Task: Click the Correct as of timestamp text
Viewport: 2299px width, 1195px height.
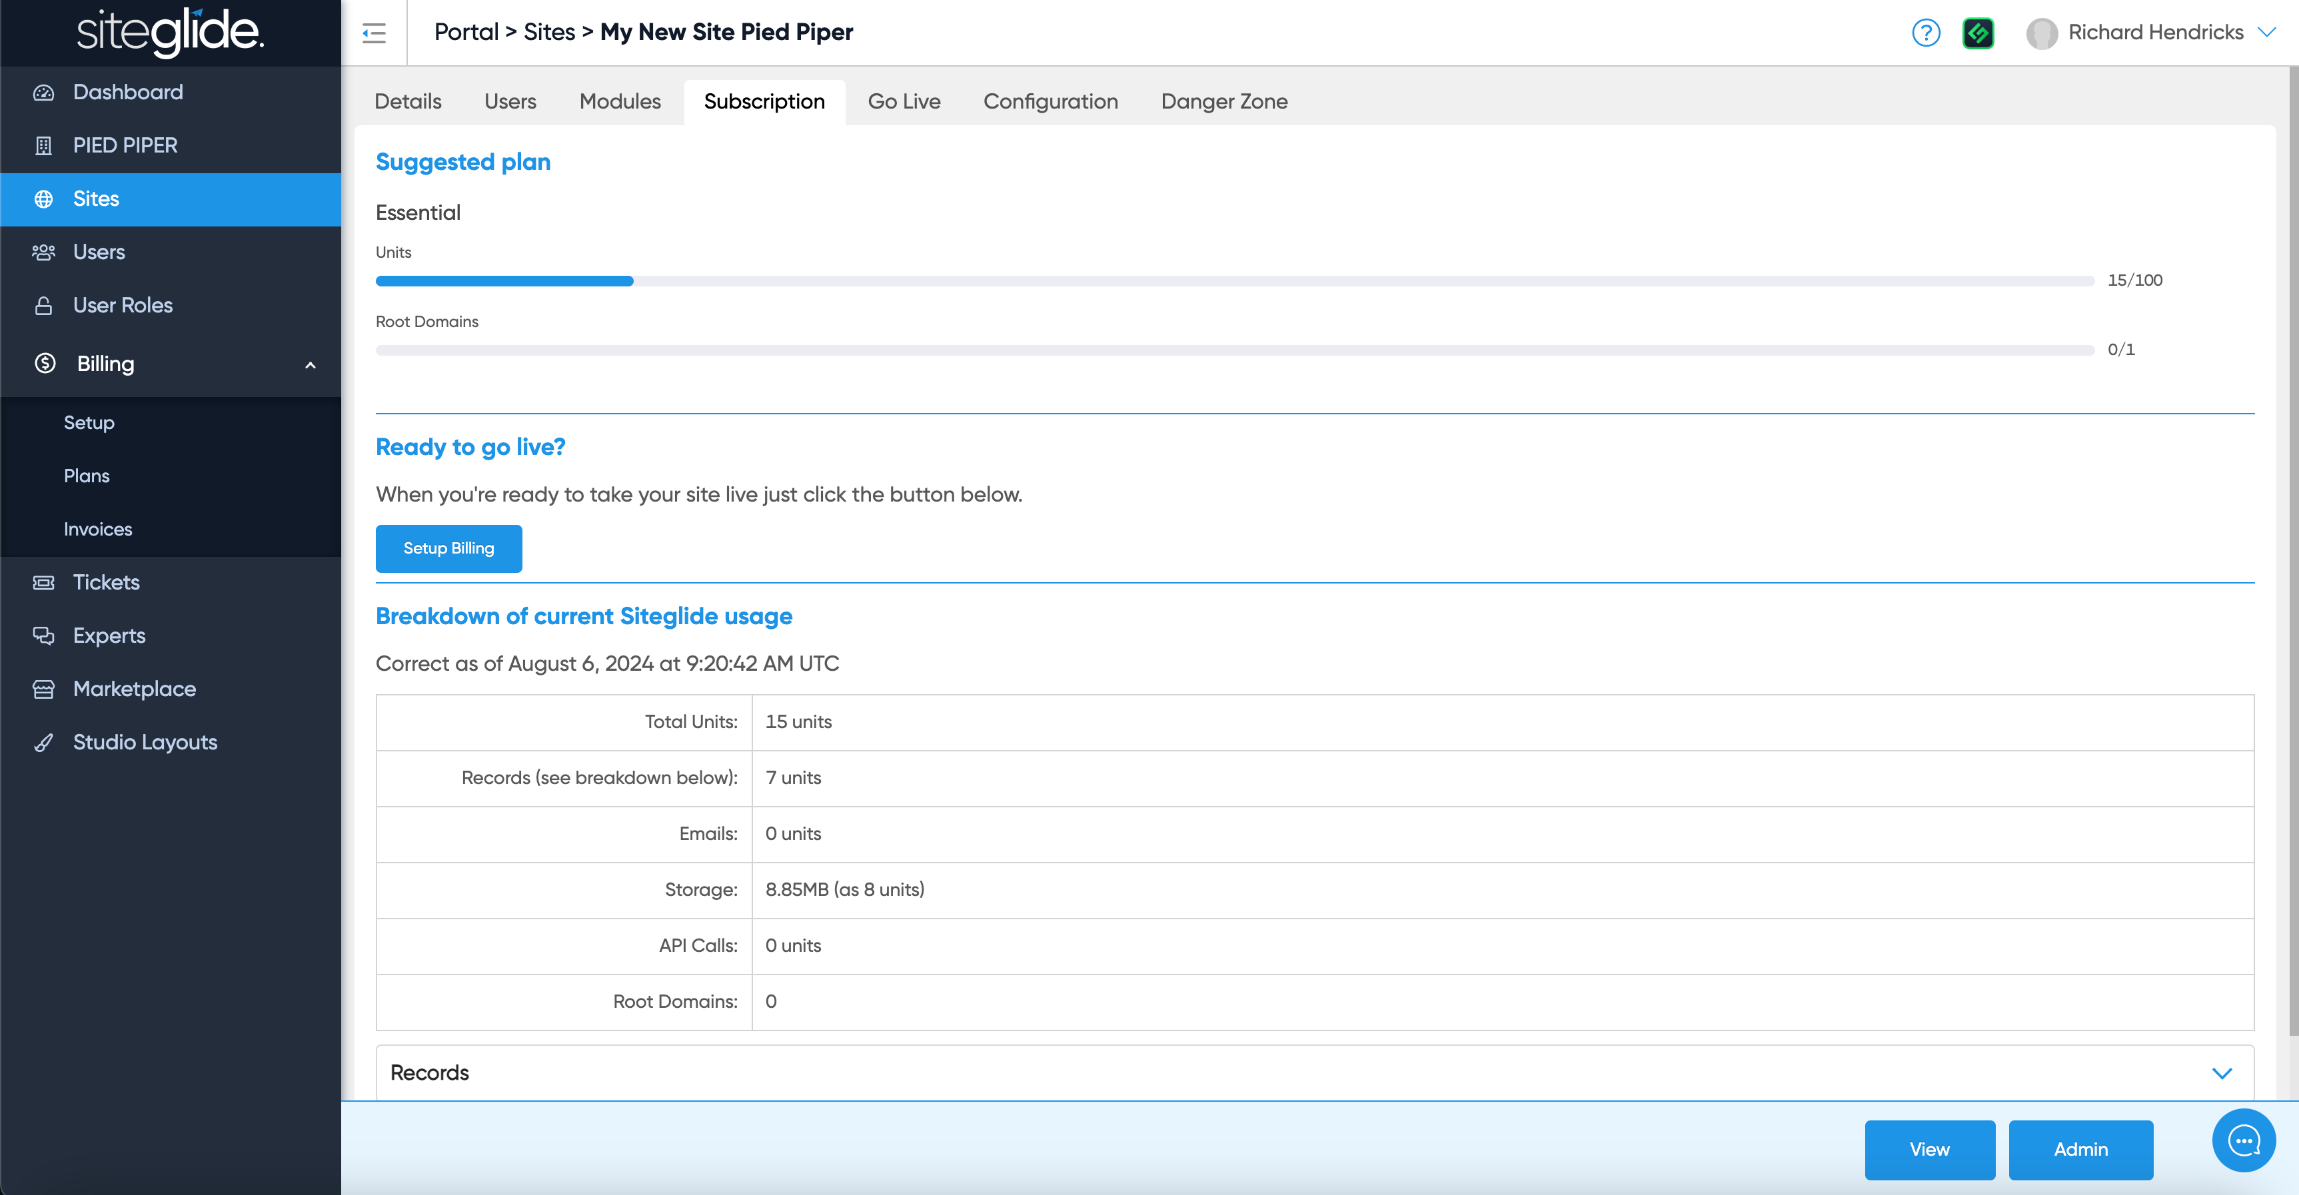Action: coord(608,664)
